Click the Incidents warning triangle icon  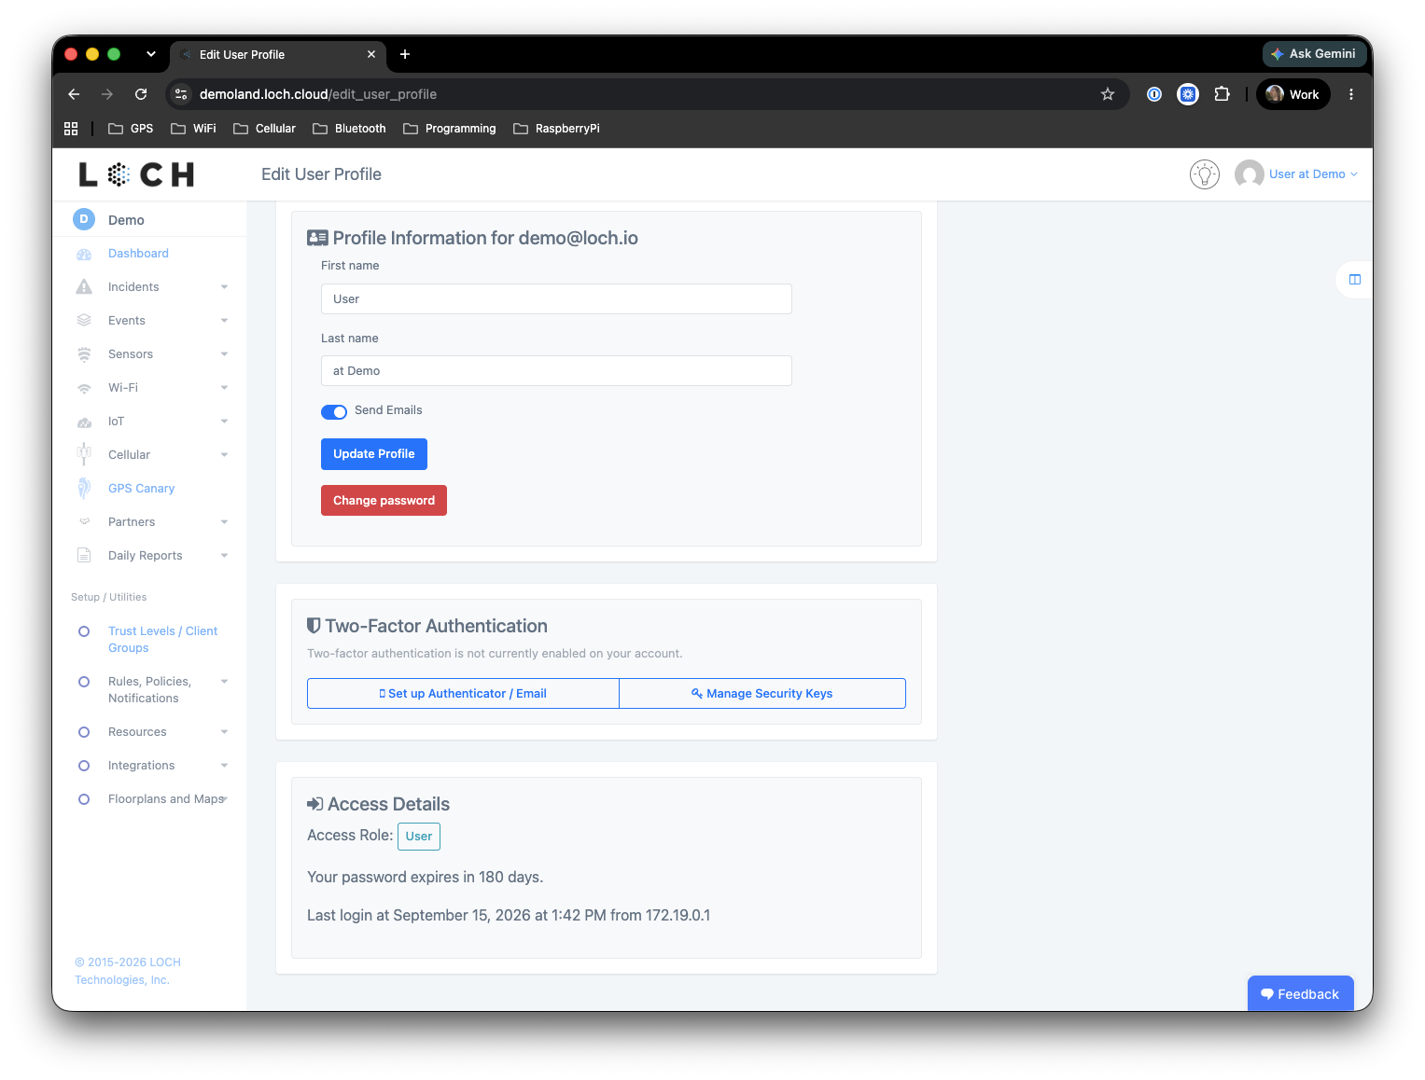point(84,287)
